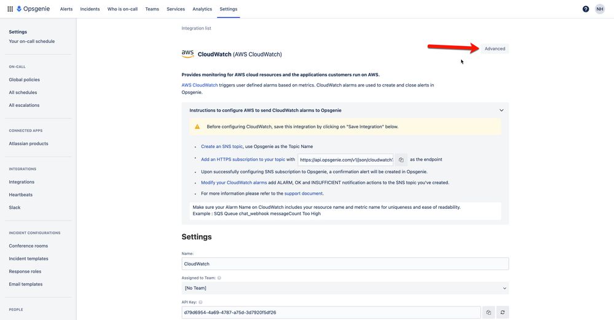Open the support document link
Screen dimensions: 614x320
[304, 193]
